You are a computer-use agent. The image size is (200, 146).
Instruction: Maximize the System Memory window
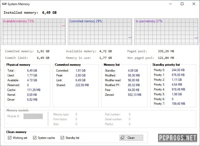[182, 4]
